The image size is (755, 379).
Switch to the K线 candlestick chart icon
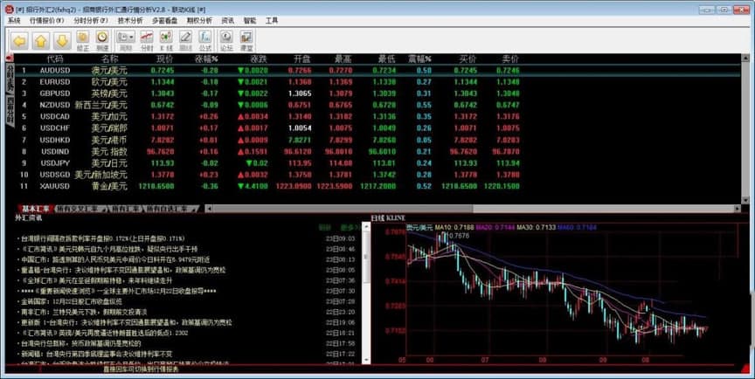coord(166,41)
